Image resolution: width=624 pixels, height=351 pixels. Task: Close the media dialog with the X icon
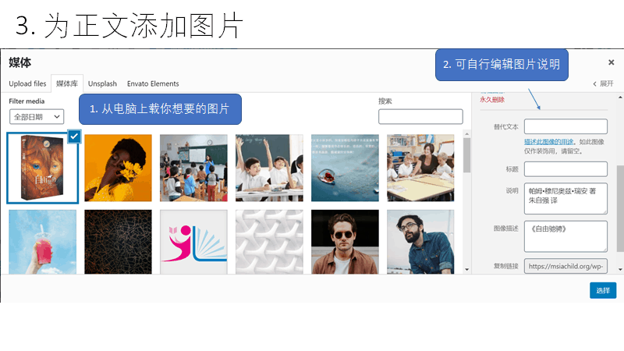(x=611, y=62)
